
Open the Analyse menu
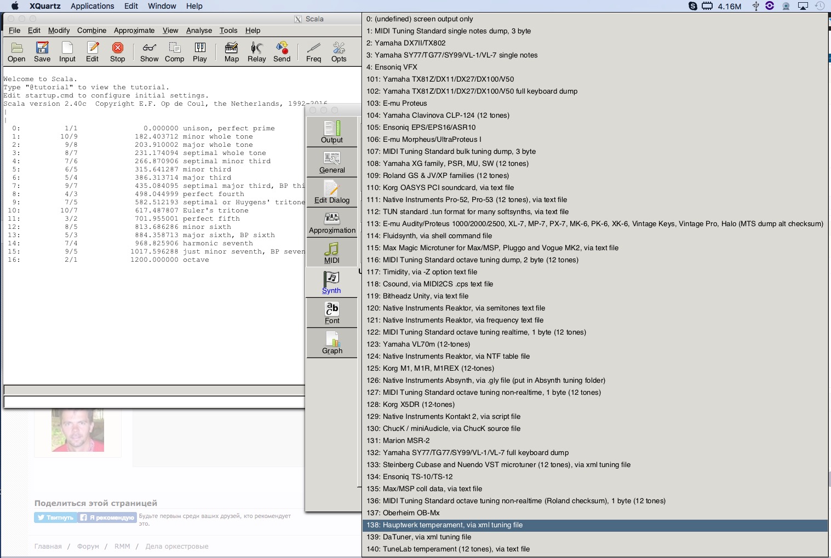point(199,31)
